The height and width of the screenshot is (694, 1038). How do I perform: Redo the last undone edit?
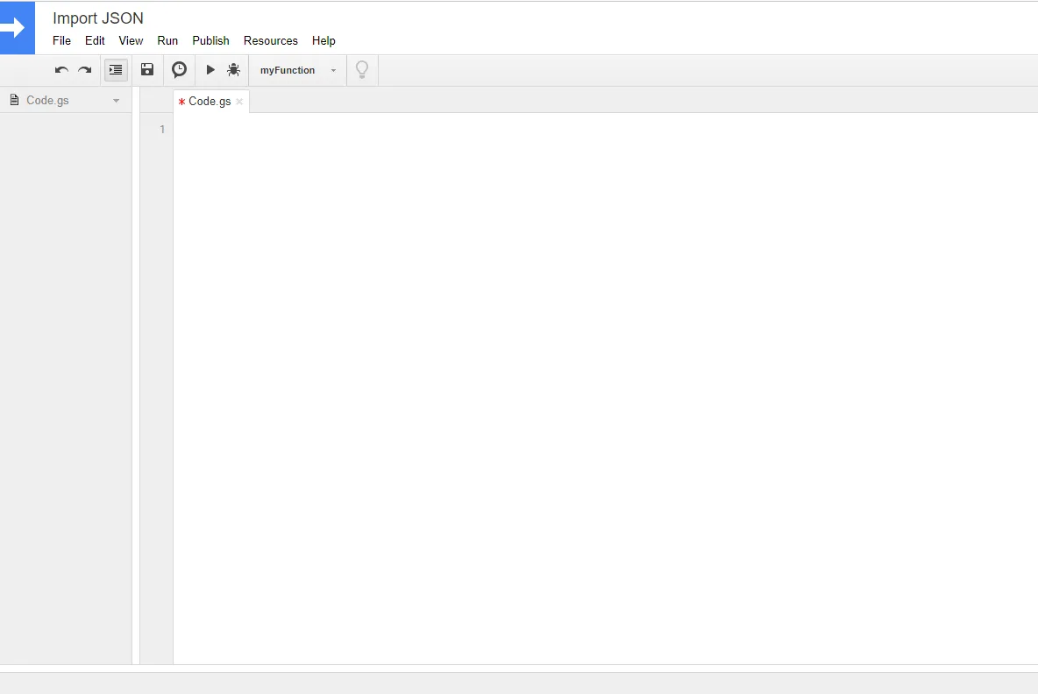point(85,70)
